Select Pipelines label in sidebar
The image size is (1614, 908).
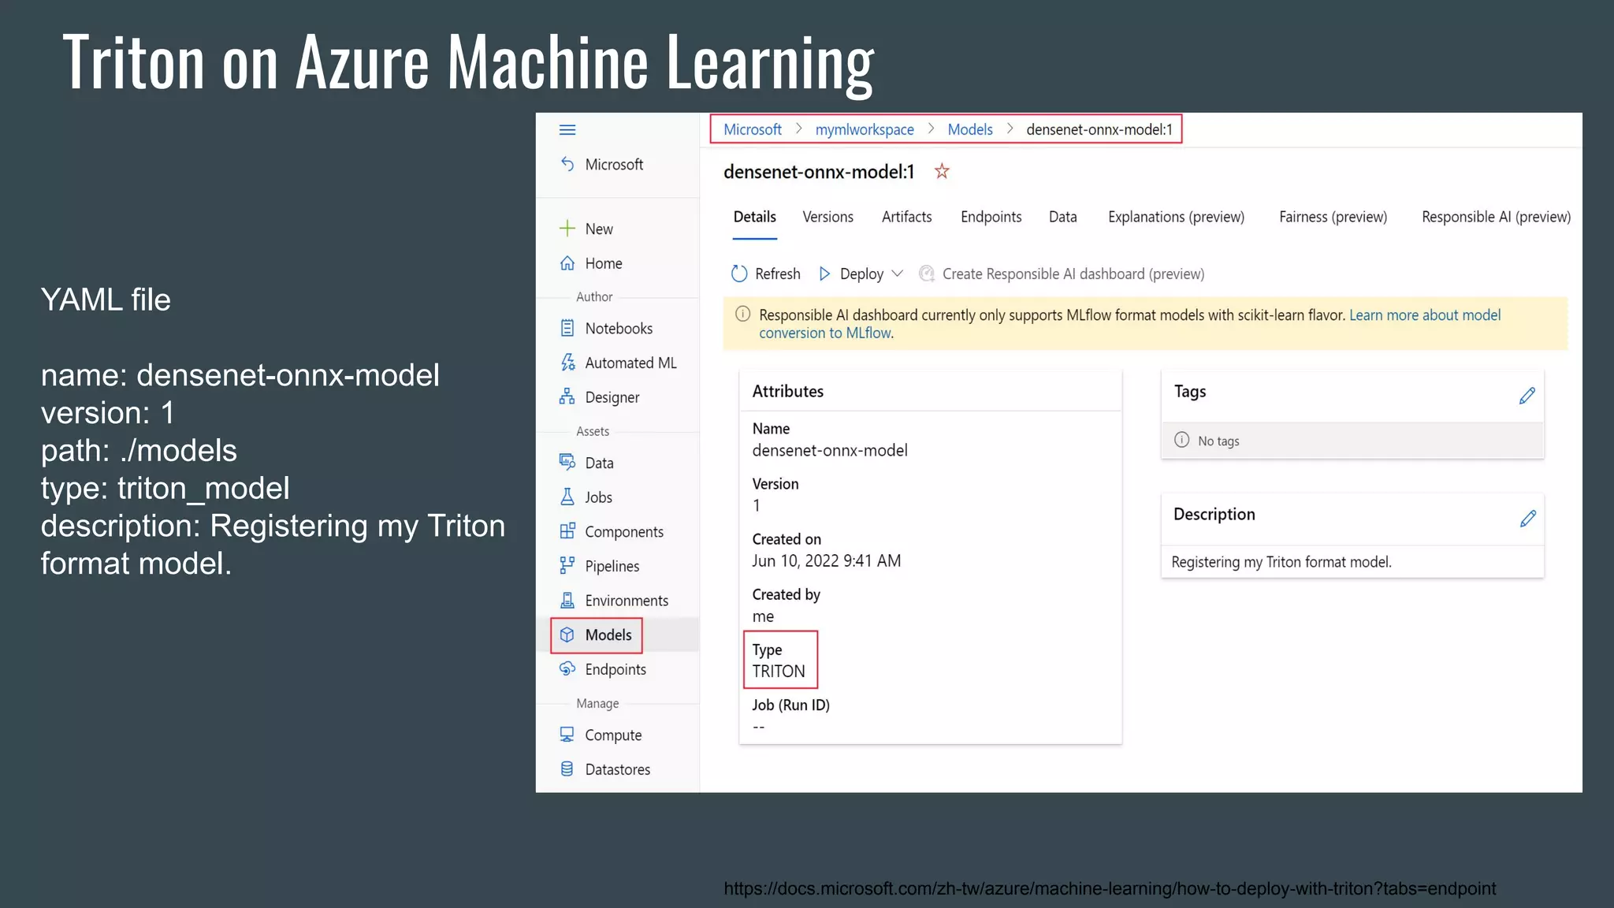(x=612, y=566)
